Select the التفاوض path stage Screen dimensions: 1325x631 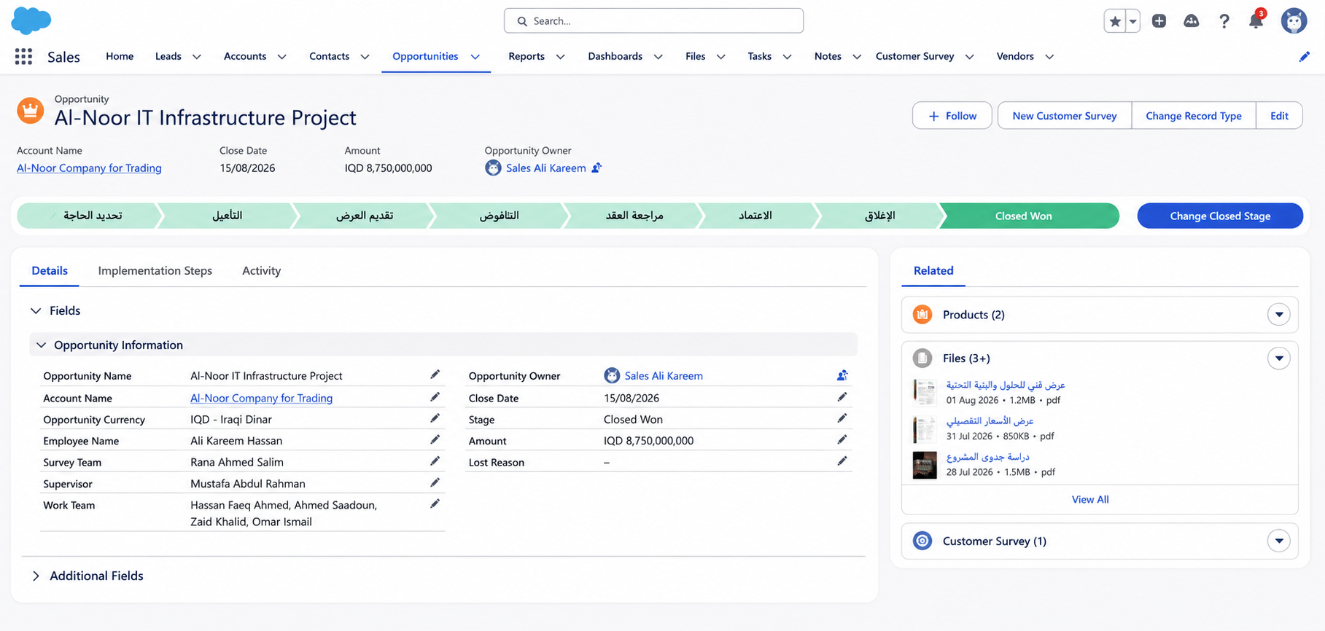499,216
